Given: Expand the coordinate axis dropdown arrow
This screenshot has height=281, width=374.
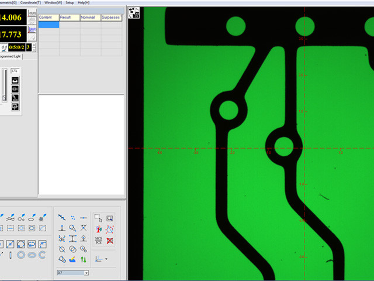Looking at the screenshot, I should click(106, 259).
